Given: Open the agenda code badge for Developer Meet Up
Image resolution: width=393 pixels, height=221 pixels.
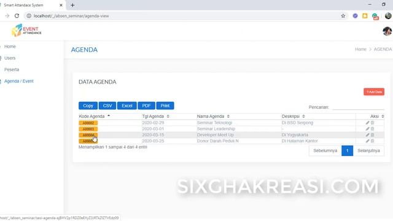Looking at the screenshot, I should tap(88, 135).
